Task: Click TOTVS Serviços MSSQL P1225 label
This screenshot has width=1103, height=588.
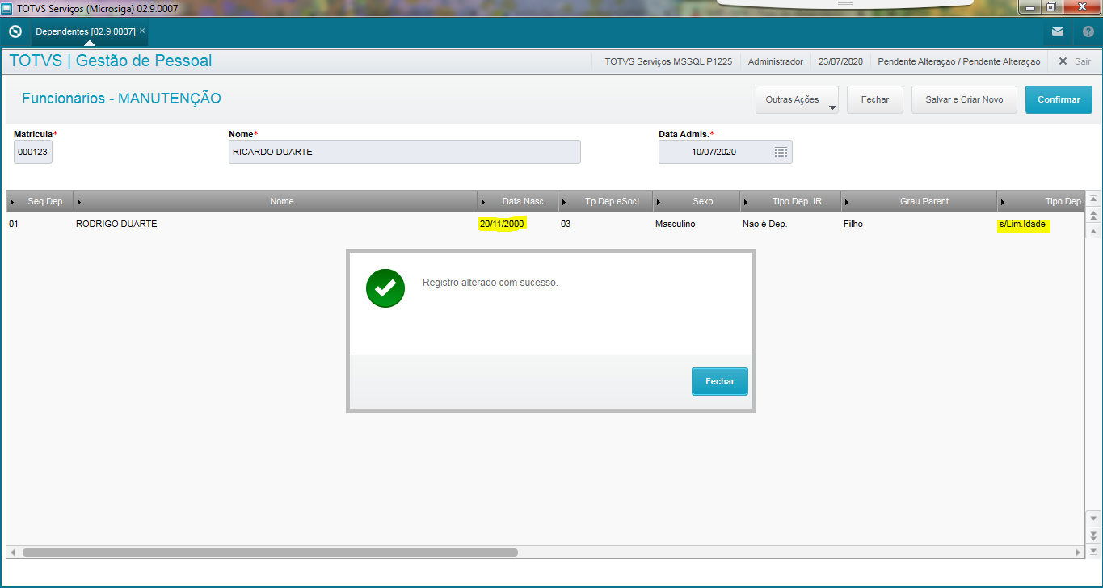Action: click(669, 61)
